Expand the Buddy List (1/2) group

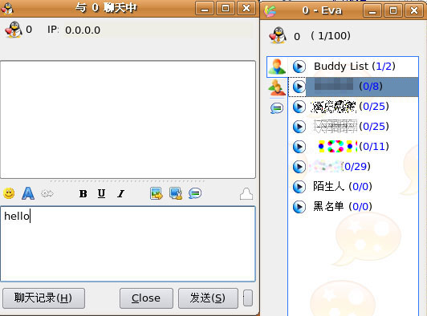coord(299,67)
